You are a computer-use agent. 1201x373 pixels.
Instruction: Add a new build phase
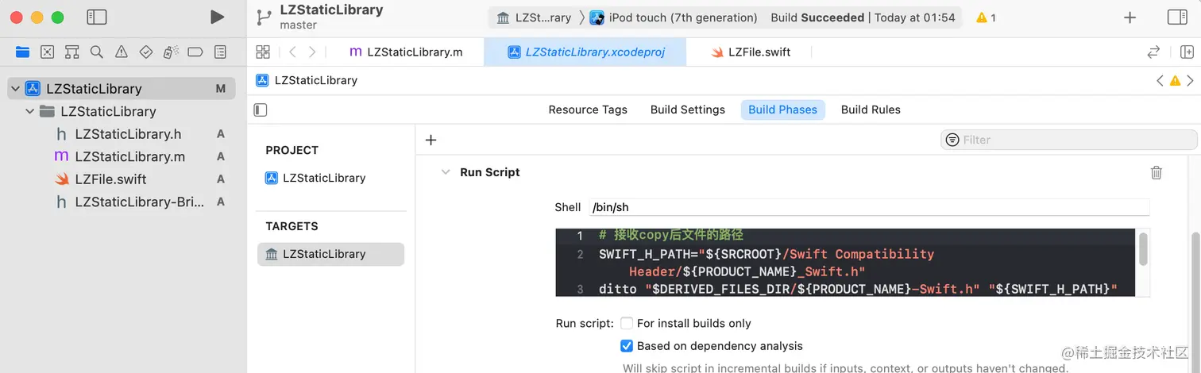click(x=431, y=140)
